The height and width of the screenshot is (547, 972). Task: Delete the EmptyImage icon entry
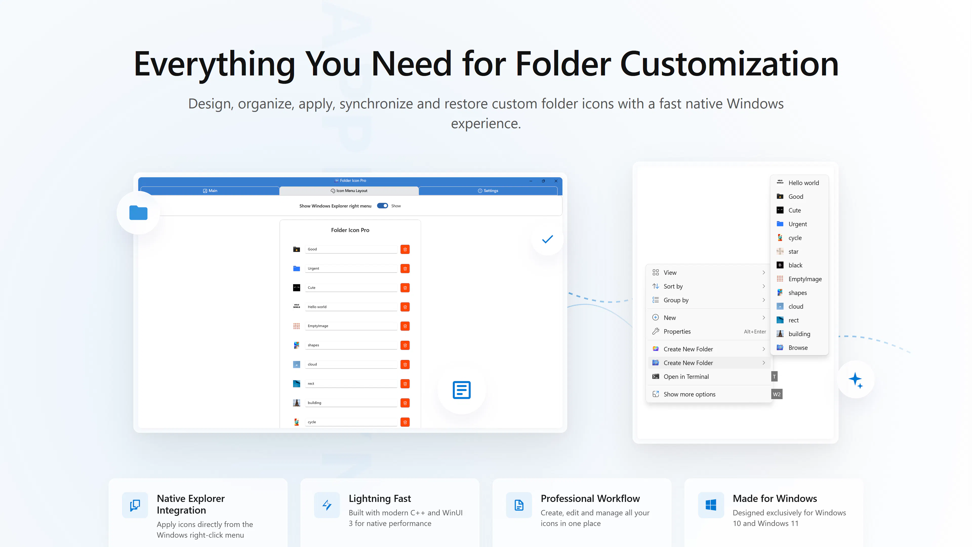[x=405, y=326]
